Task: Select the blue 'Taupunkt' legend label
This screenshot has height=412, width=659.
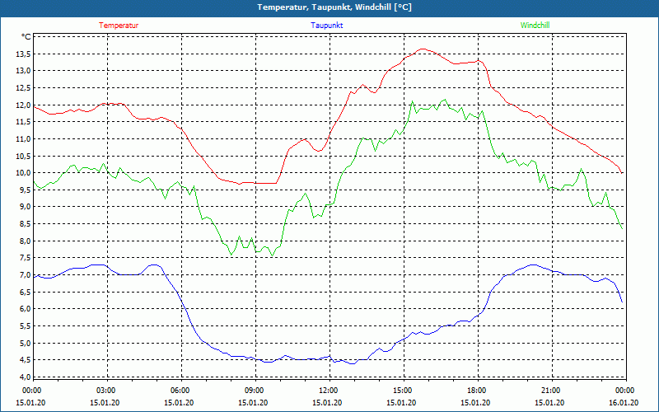Action: tap(326, 26)
